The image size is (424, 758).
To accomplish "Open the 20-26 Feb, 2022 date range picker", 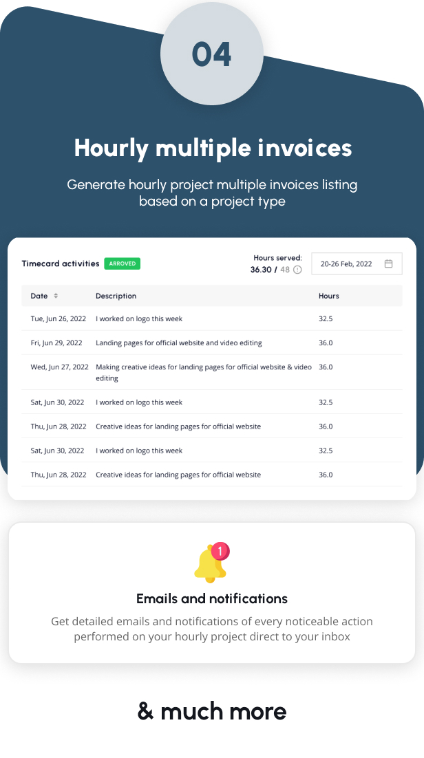I will [357, 263].
